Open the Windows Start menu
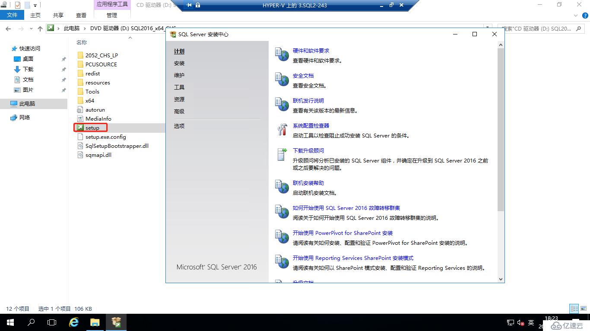 (10, 322)
